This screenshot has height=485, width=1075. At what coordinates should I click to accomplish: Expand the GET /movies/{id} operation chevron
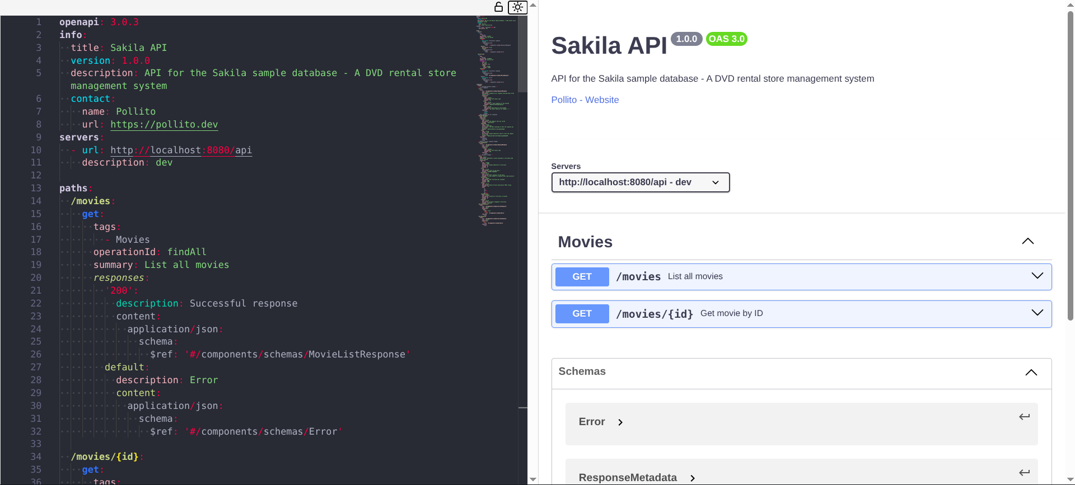pyautogui.click(x=1037, y=313)
